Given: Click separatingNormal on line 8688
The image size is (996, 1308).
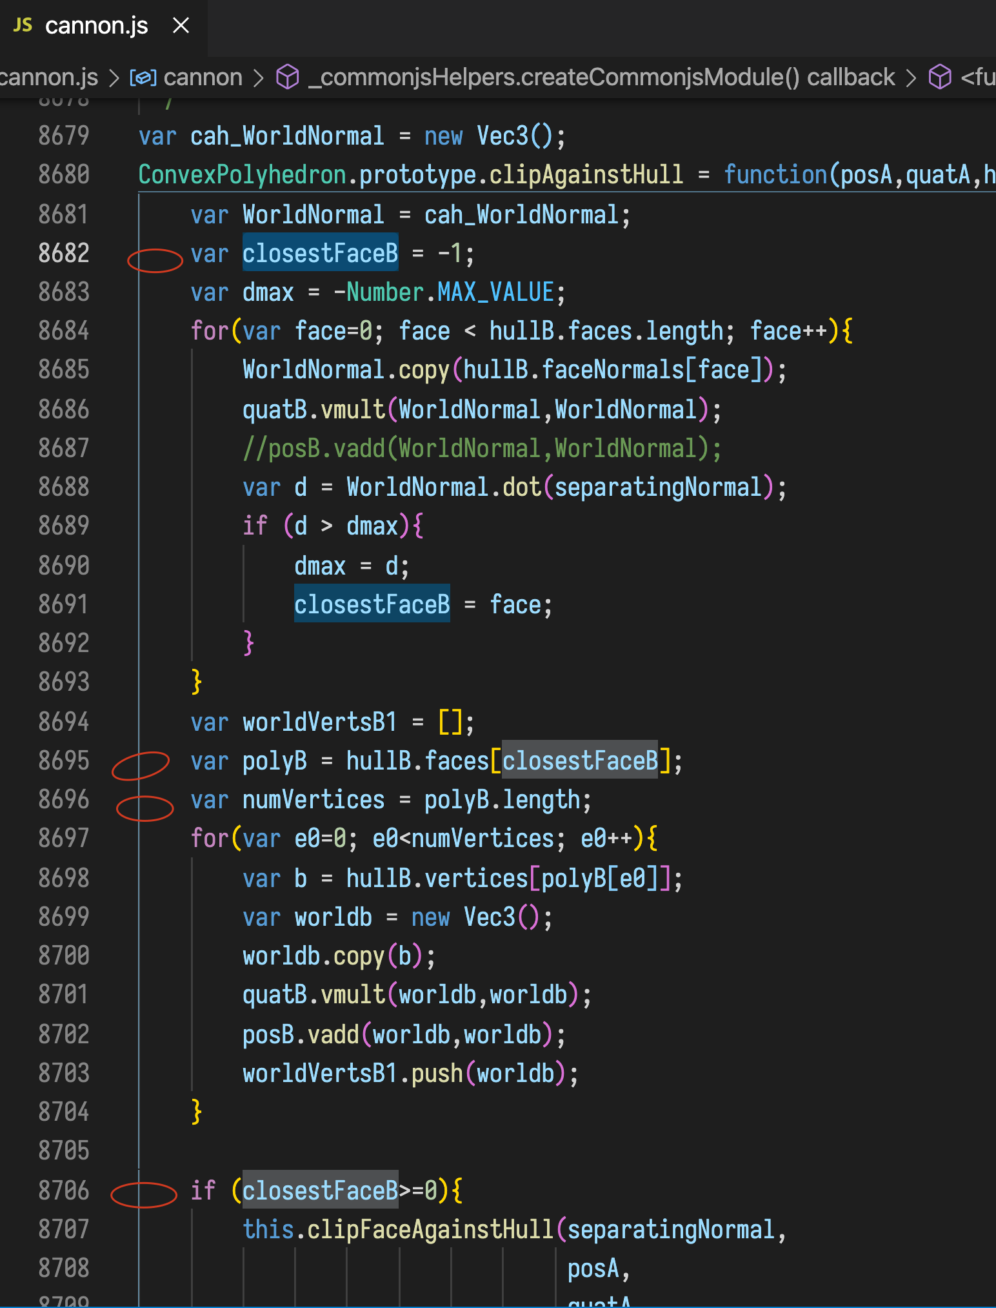Looking at the screenshot, I should [658, 487].
